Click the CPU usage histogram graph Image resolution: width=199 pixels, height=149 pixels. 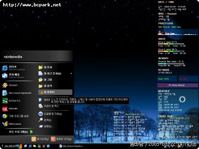pyautogui.click(x=178, y=33)
